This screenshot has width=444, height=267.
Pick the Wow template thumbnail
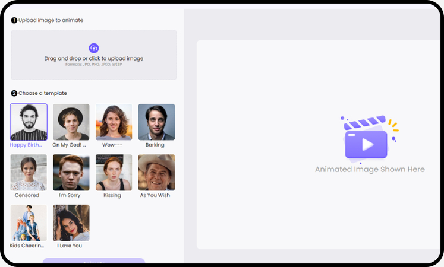click(114, 122)
